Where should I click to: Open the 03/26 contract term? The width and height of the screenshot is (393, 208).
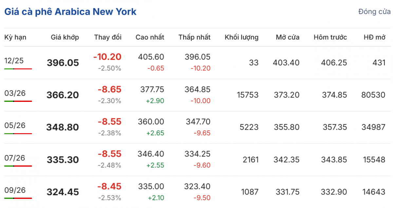(x=15, y=93)
